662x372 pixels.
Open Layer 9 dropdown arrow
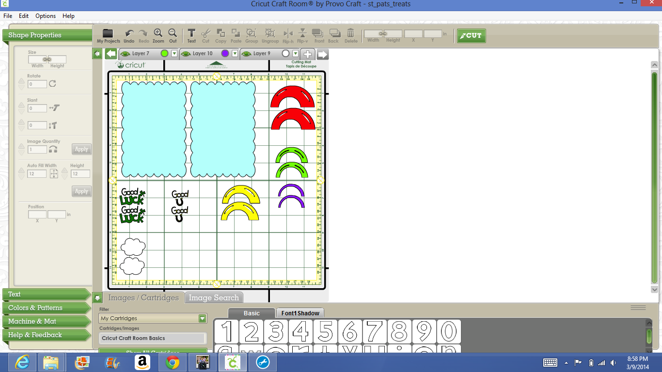tap(296, 54)
